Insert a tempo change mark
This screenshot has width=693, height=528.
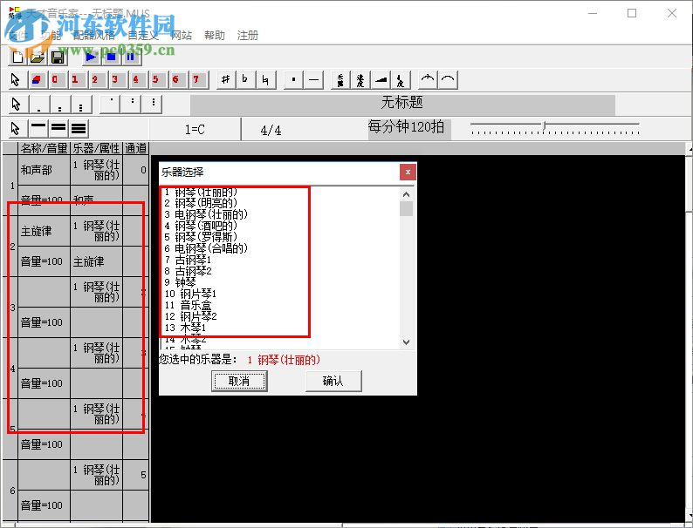pyautogui.click(x=360, y=80)
